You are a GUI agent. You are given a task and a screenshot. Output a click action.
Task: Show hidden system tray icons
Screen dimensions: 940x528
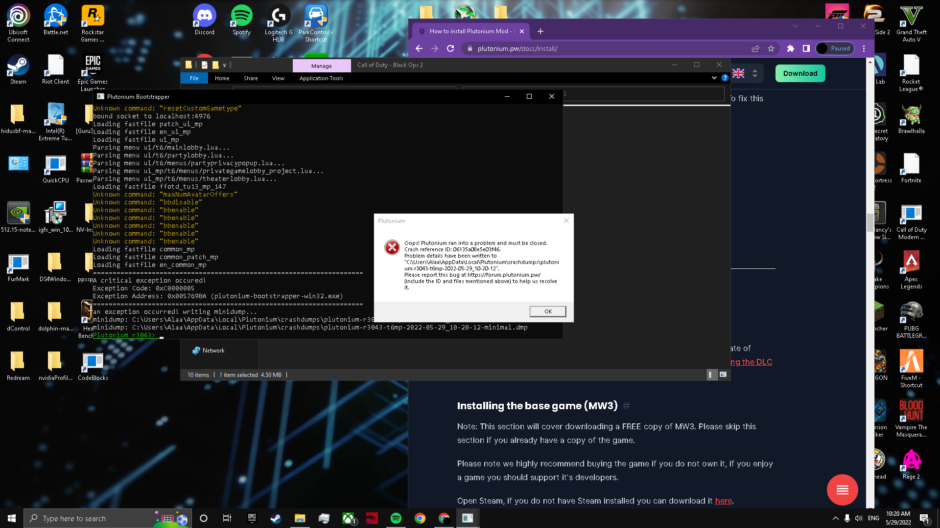[x=835, y=518]
